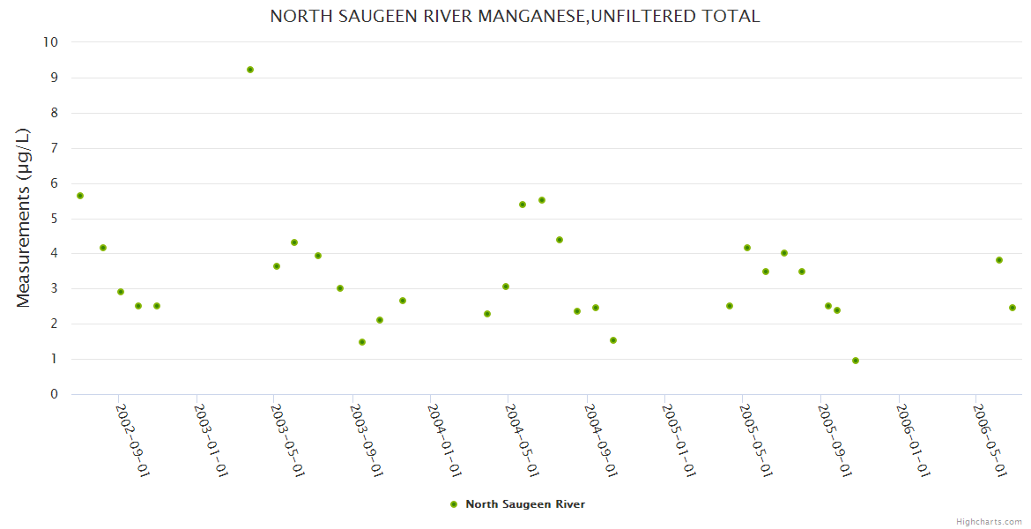Image resolution: width=1031 pixels, height=529 pixels.
Task: Select the first leftmost data point near 5.6
Action: tap(80, 196)
